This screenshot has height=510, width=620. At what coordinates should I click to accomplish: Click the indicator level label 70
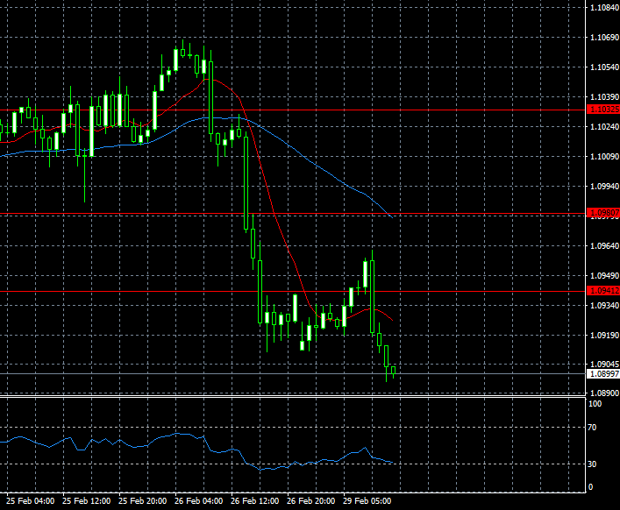(x=592, y=428)
